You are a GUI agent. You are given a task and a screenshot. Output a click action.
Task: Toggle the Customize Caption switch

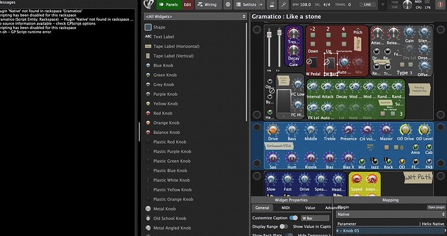293,218
